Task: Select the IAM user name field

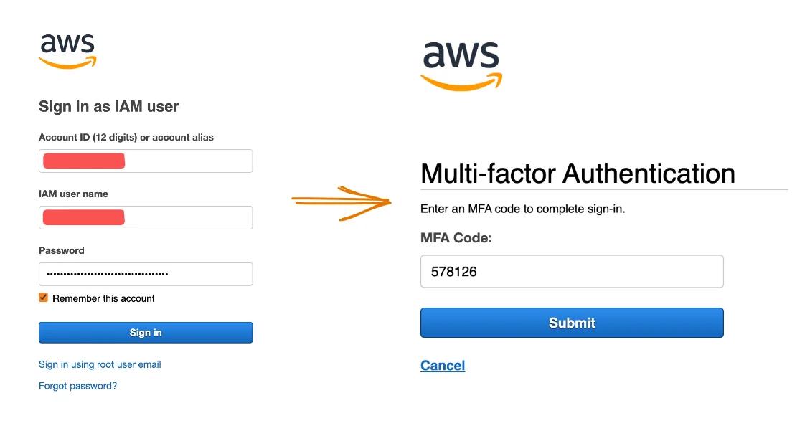Action: (x=146, y=217)
